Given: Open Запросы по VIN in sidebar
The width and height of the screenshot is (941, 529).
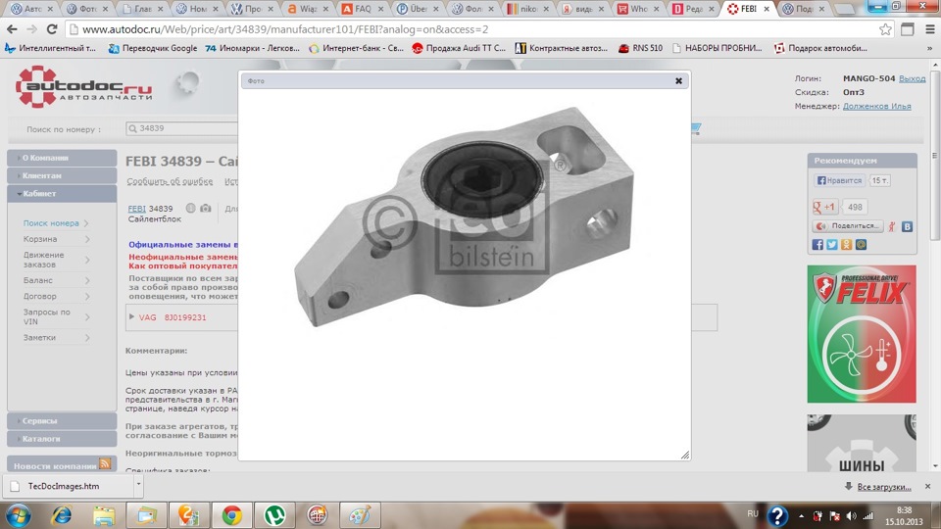Looking at the screenshot, I should coord(47,316).
